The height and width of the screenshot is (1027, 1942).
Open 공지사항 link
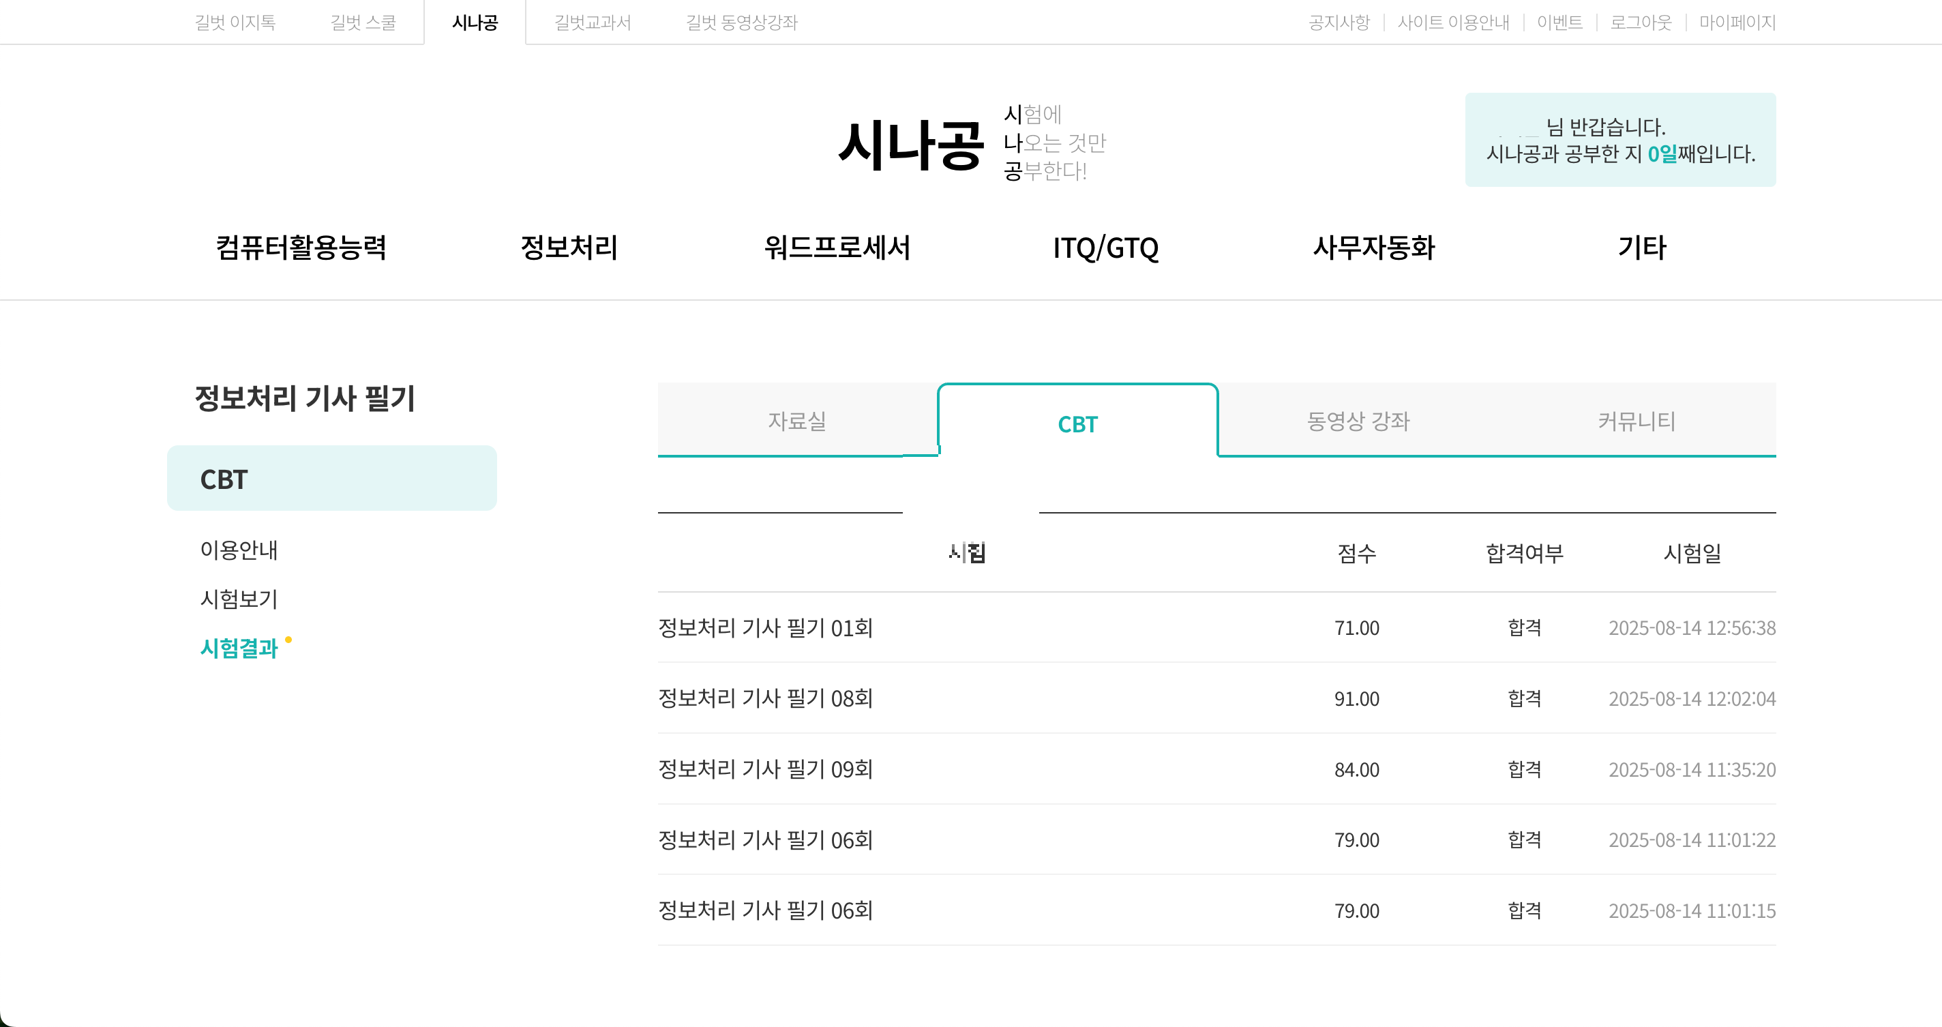pyautogui.click(x=1339, y=22)
